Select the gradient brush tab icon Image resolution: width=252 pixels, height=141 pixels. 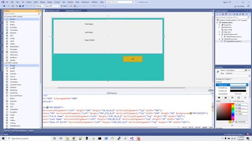tap(232, 98)
